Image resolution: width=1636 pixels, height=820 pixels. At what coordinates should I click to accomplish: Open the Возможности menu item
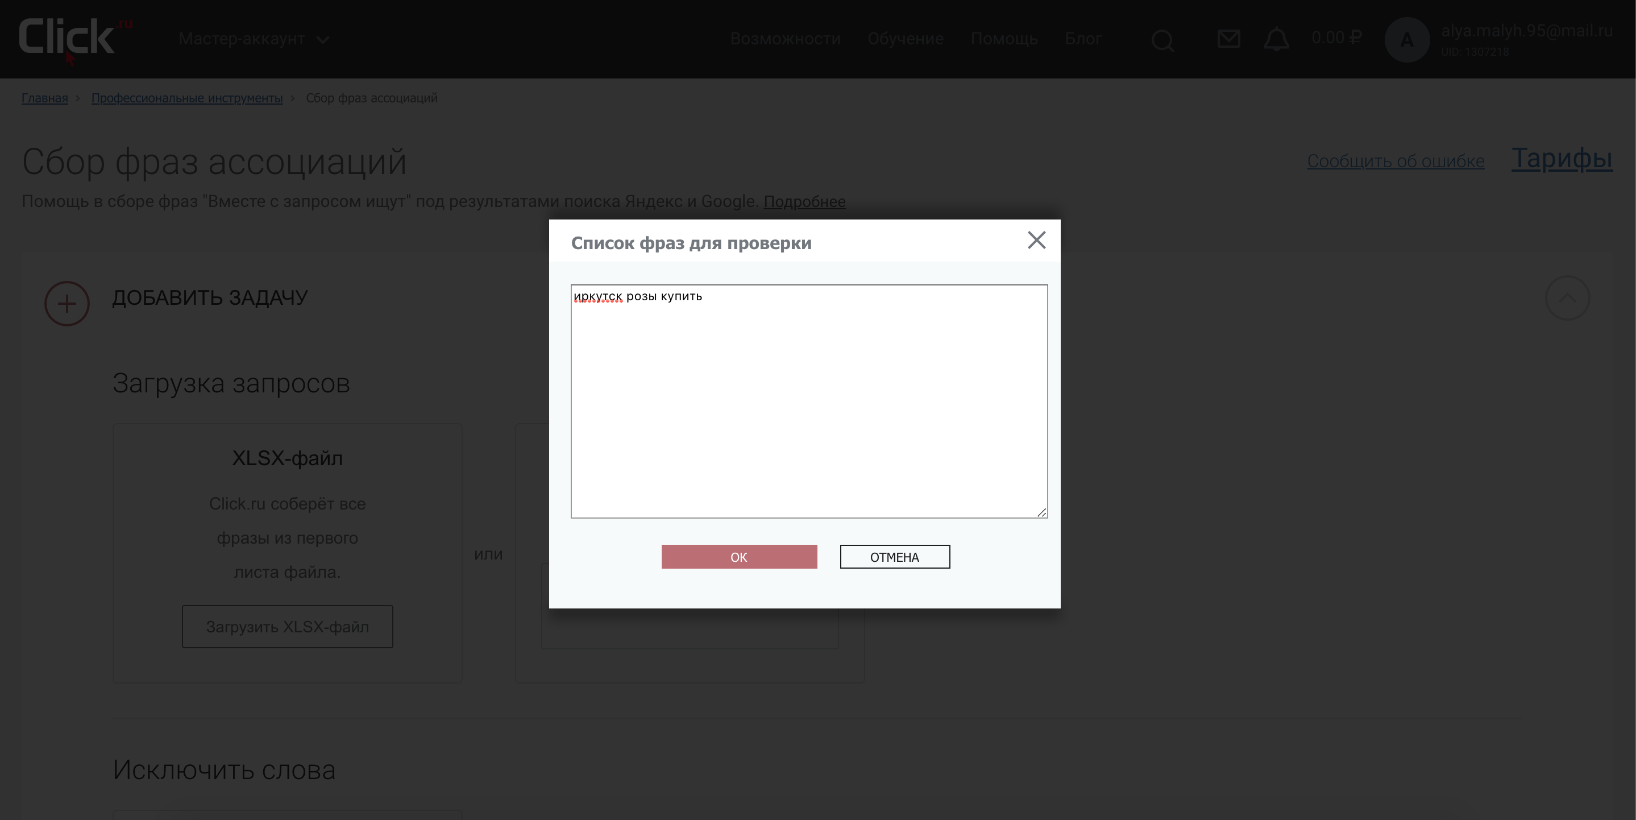click(x=785, y=39)
